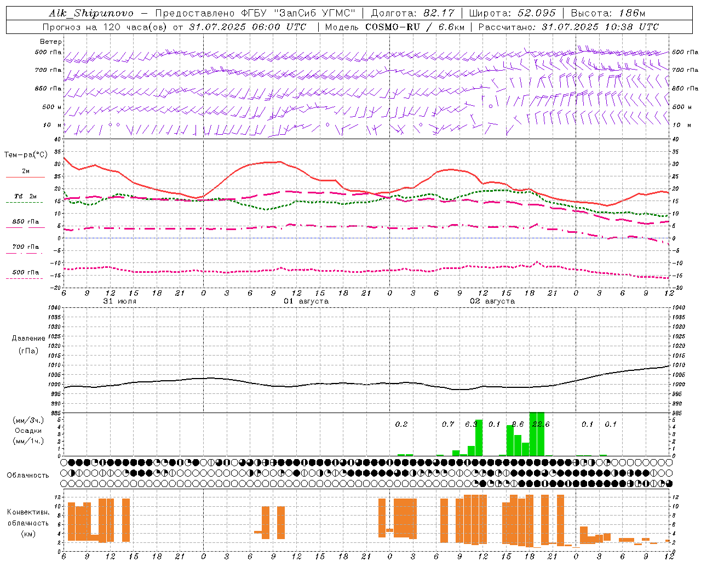
Task: Click the 2м temperature legend entry
Action: [x=26, y=171]
